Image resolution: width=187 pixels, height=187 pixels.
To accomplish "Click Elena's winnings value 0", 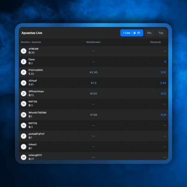I will (165, 62).
